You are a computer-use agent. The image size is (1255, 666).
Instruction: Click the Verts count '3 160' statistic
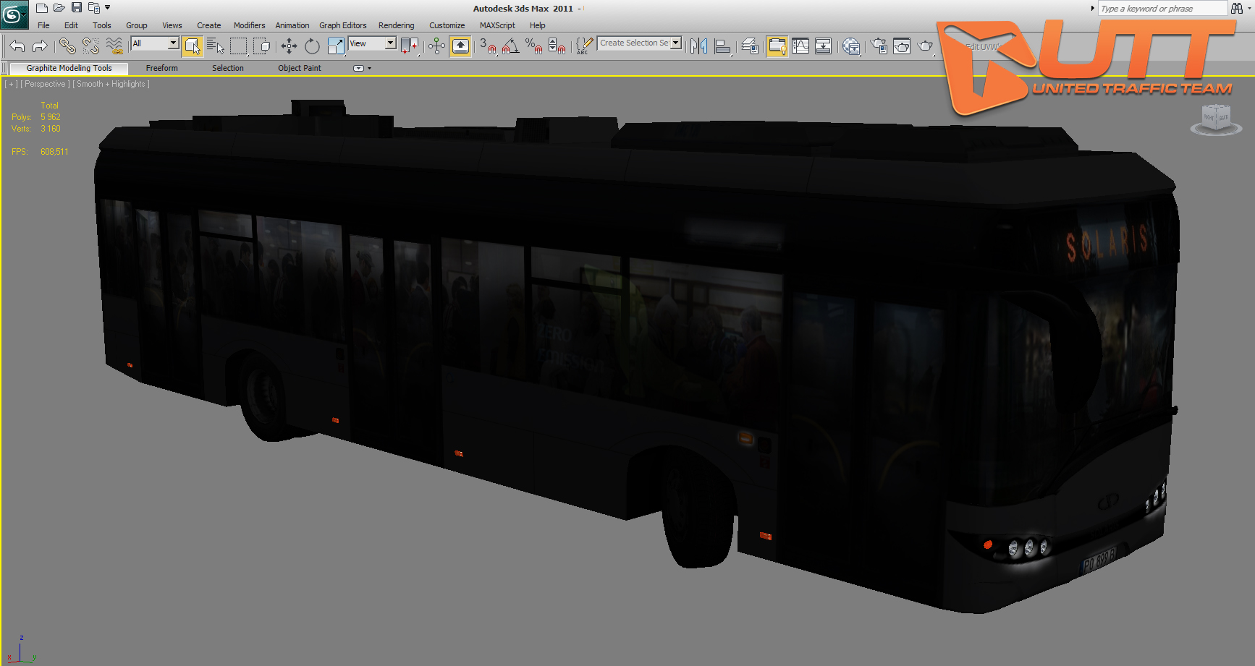pos(51,129)
